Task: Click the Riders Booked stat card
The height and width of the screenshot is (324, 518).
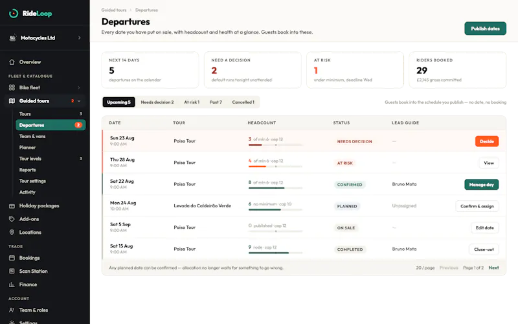Action: 458,70
